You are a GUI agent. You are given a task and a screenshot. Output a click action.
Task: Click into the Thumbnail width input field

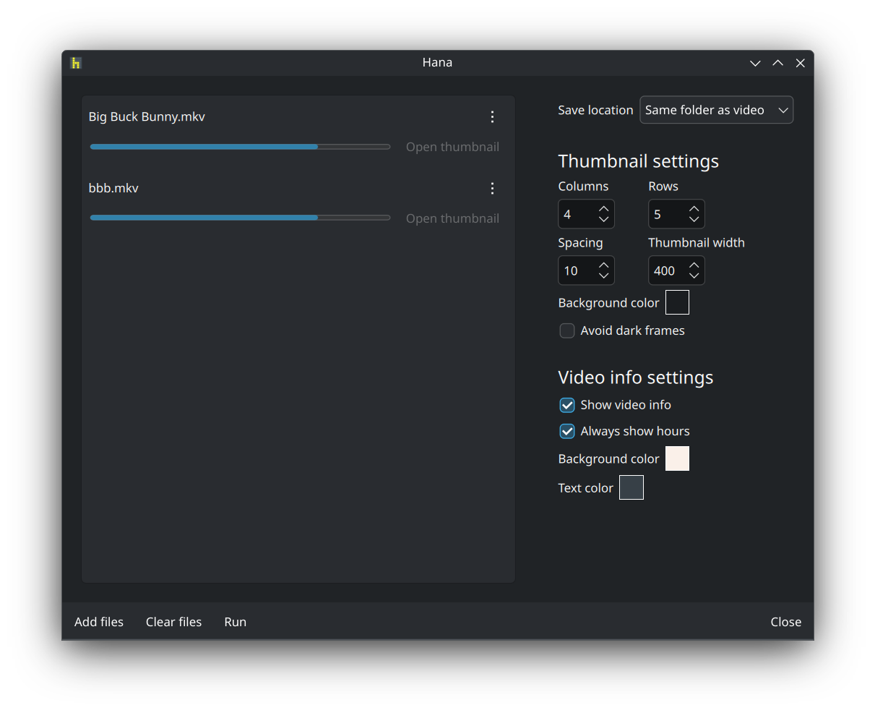[x=665, y=271]
